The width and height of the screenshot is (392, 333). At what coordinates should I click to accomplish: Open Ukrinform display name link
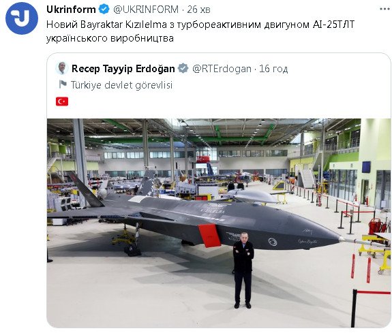pyautogui.click(x=71, y=10)
